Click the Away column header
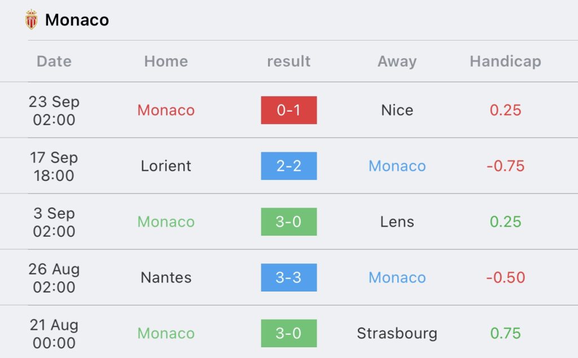The image size is (578, 358). 397,61
